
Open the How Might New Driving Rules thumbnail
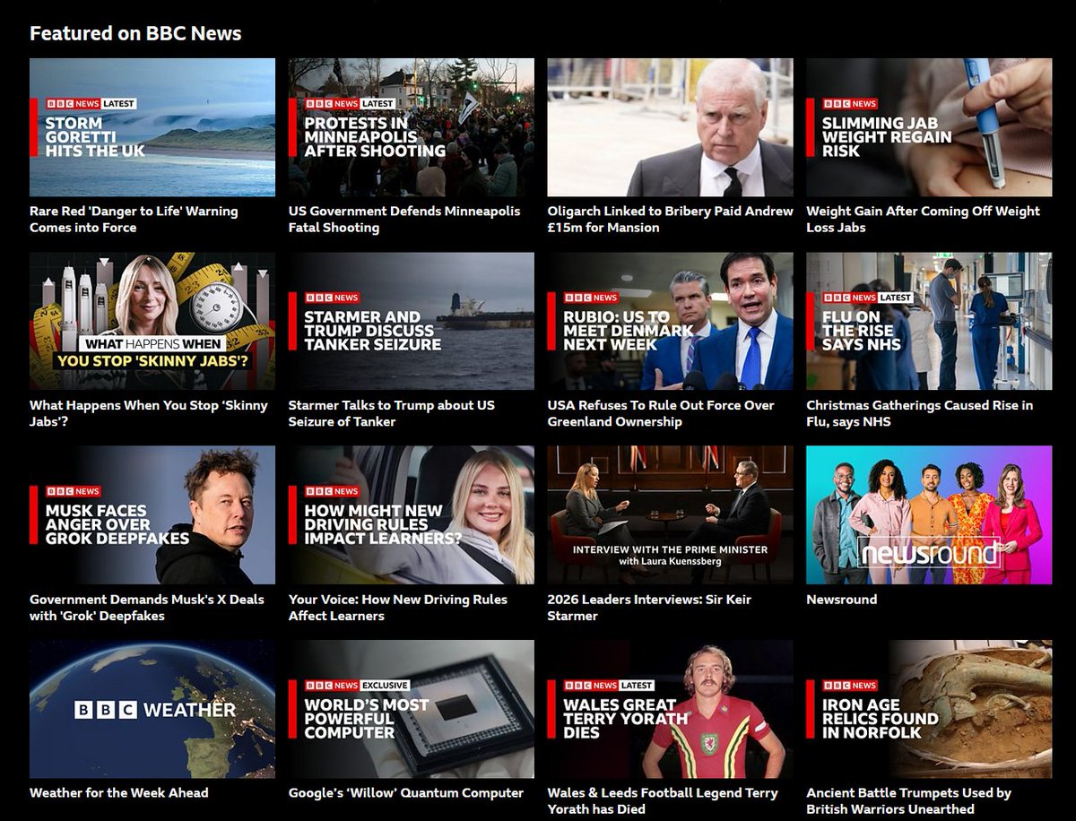[411, 515]
